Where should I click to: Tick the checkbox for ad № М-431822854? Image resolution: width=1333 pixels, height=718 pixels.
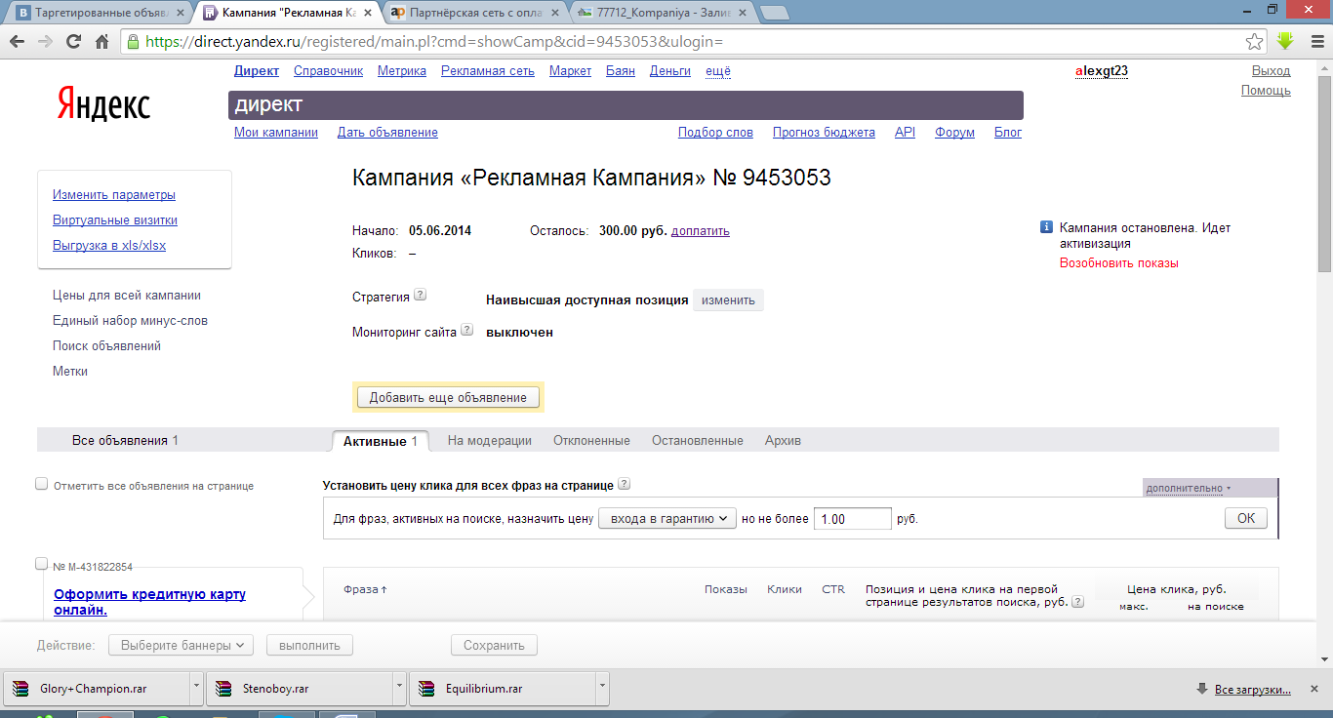42,564
